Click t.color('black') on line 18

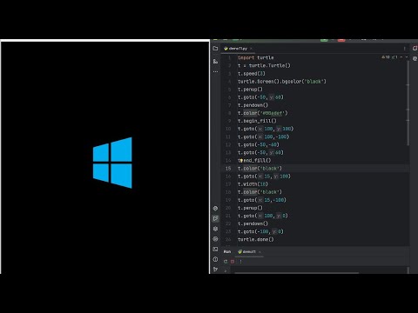pyautogui.click(x=260, y=192)
